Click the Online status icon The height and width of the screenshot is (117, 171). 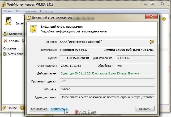[x=4, y=108]
